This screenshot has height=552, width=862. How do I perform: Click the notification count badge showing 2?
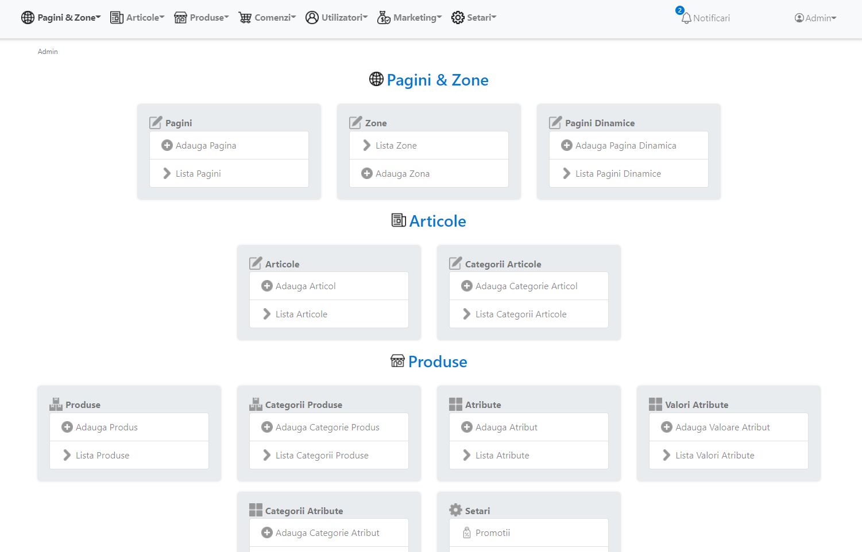680,10
